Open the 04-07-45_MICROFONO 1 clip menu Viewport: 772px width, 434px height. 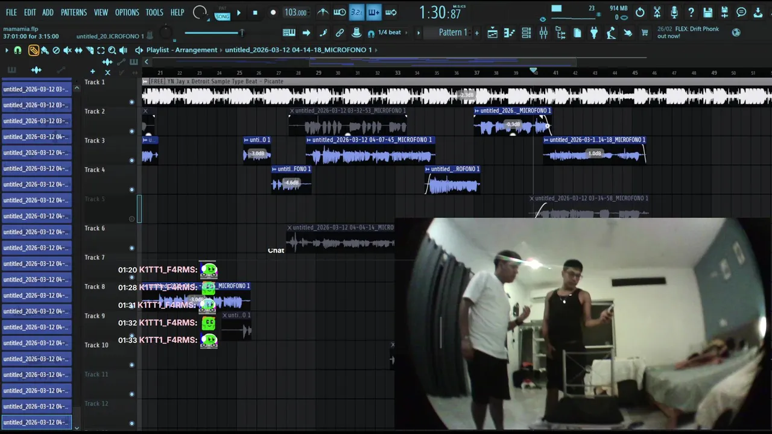[309, 140]
